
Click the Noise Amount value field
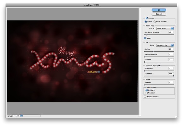click(171, 83)
